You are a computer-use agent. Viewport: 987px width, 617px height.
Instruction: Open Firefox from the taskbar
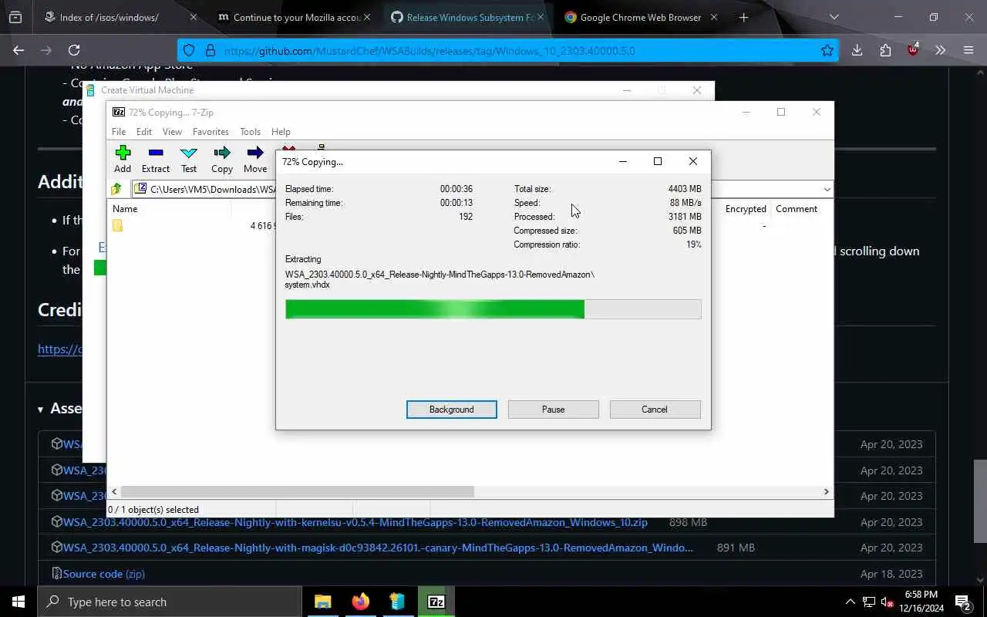(360, 602)
